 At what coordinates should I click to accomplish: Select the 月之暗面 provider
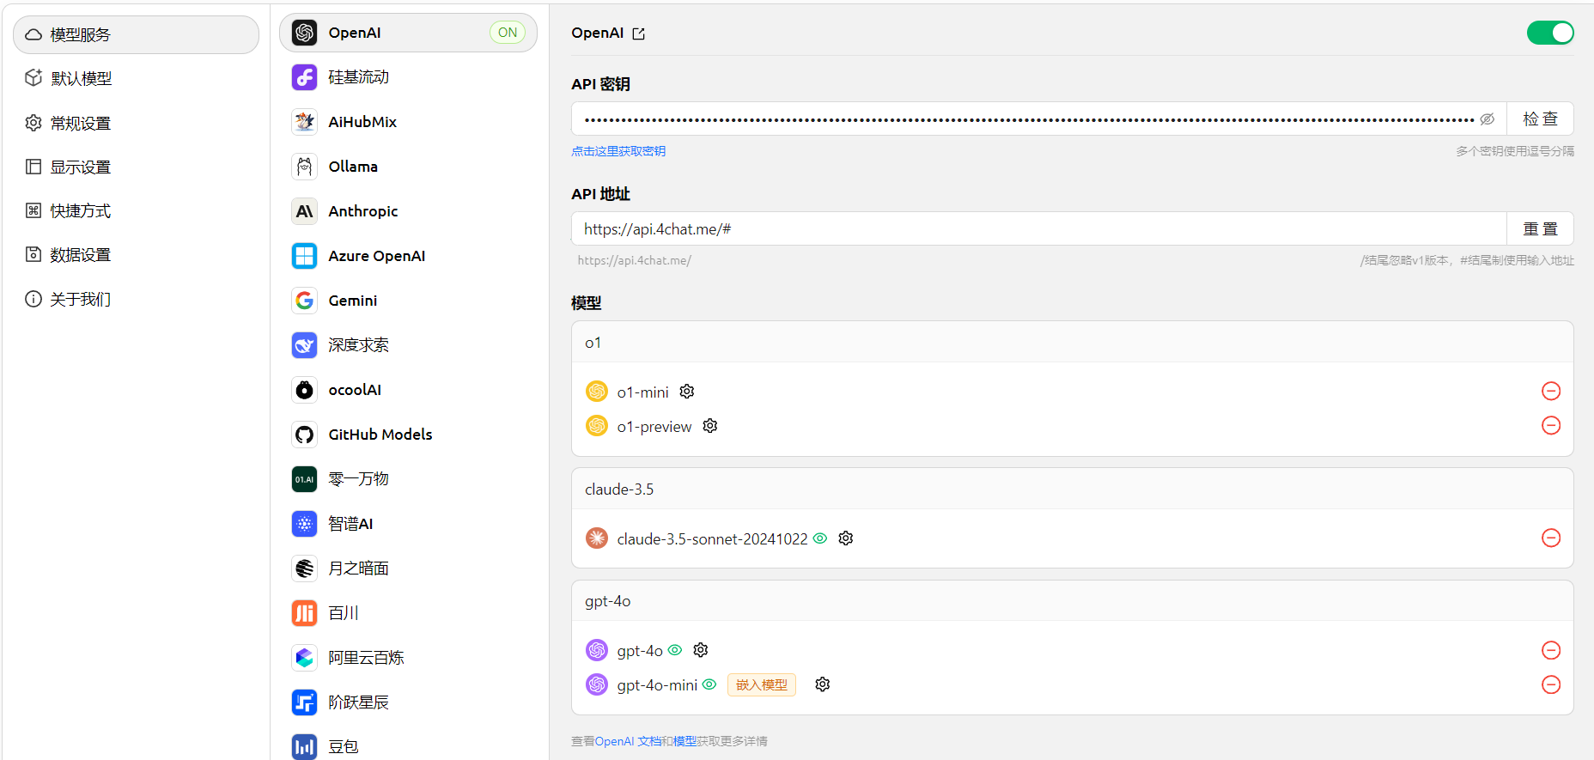(408, 568)
